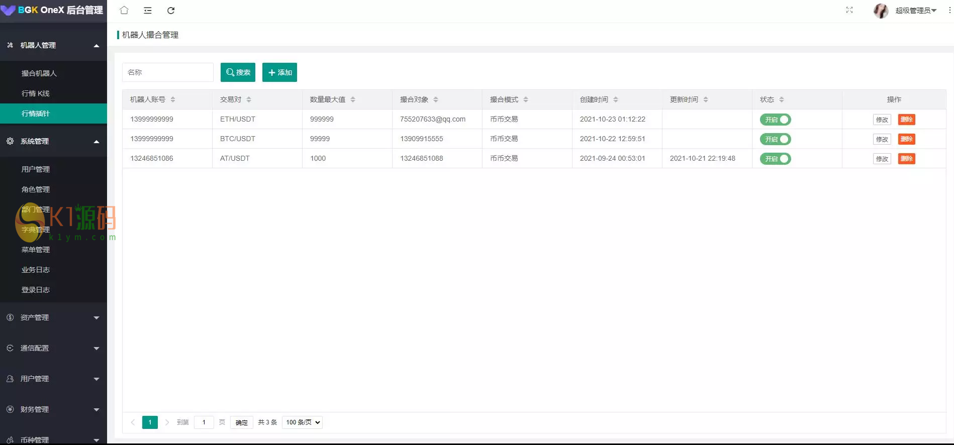Click the 资产管理 coin icon

click(10, 317)
